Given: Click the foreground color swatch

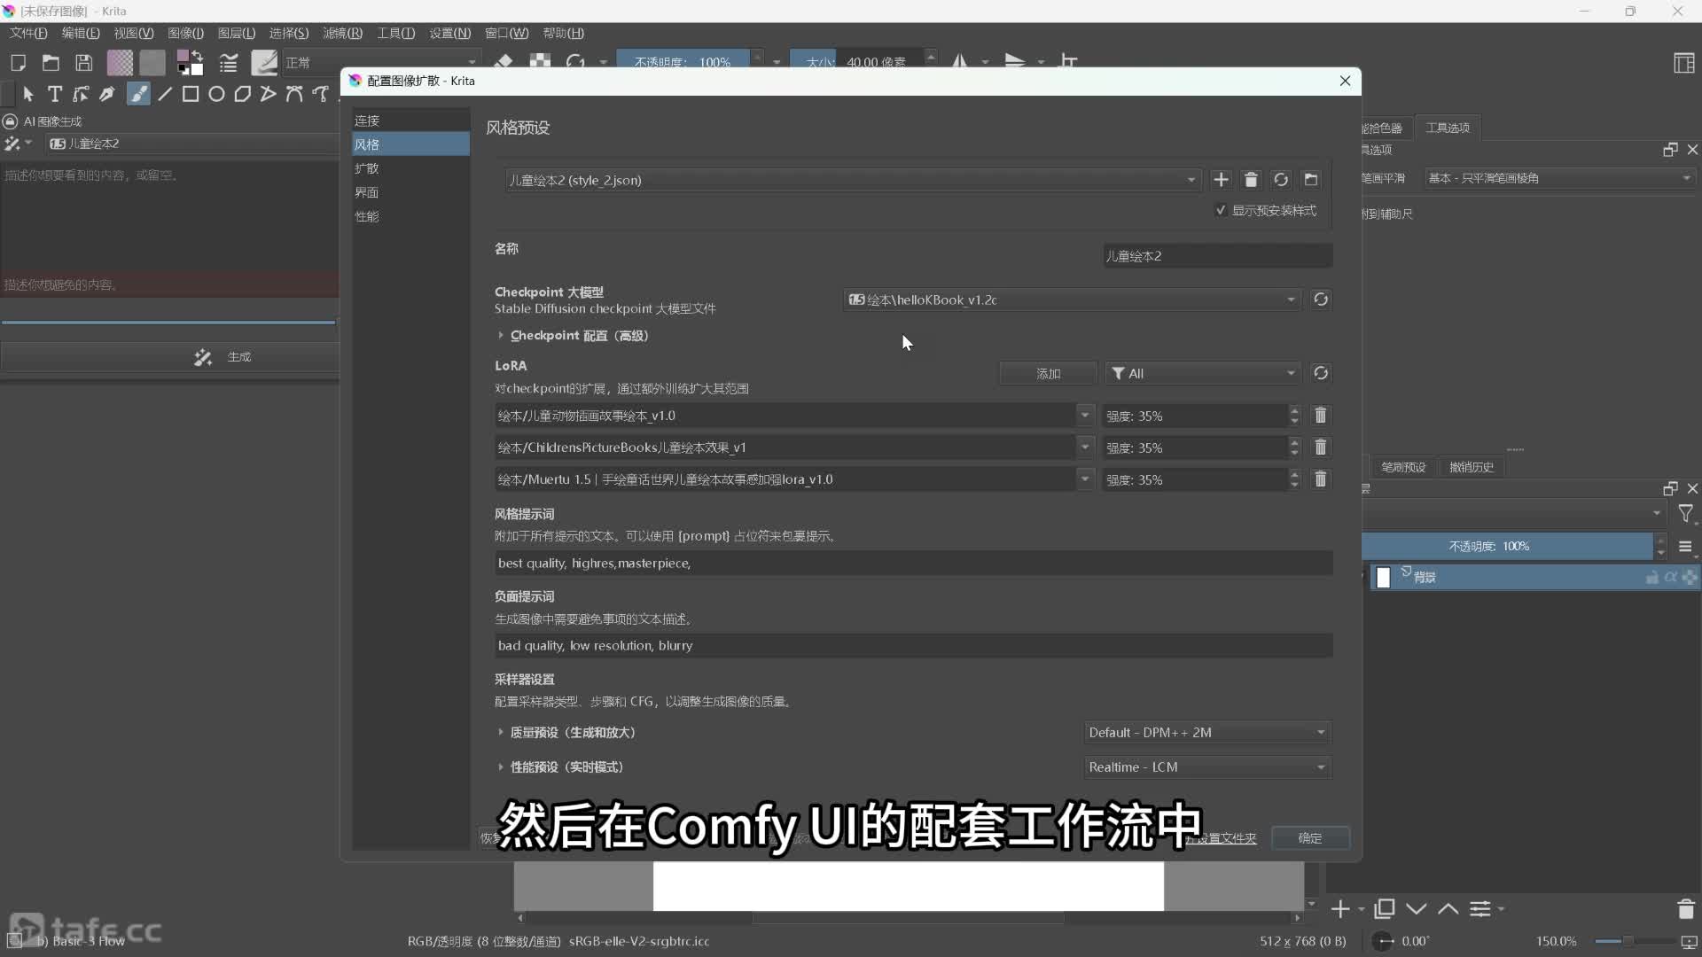Looking at the screenshot, I should coord(183,57).
